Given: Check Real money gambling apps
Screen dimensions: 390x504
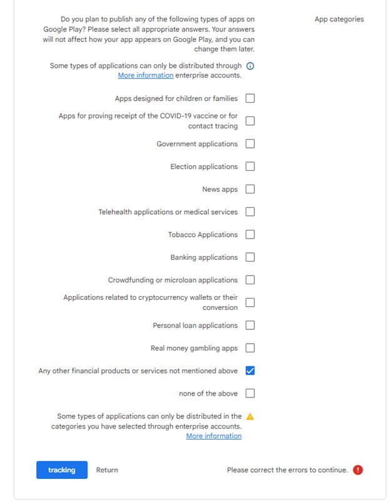Looking at the screenshot, I should [250, 348].
